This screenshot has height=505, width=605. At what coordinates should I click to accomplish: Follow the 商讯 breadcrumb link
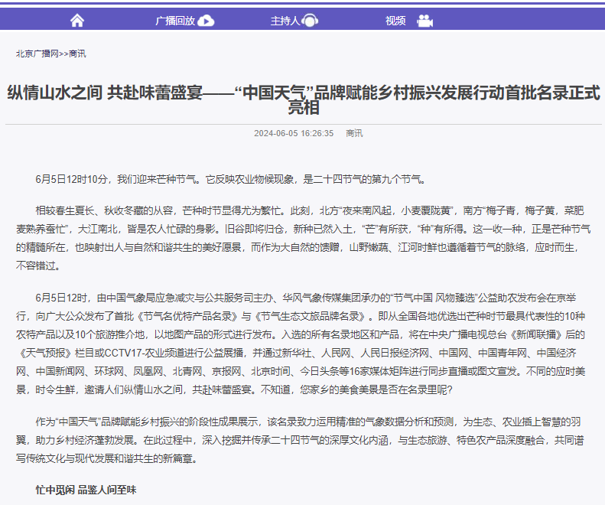coord(77,54)
